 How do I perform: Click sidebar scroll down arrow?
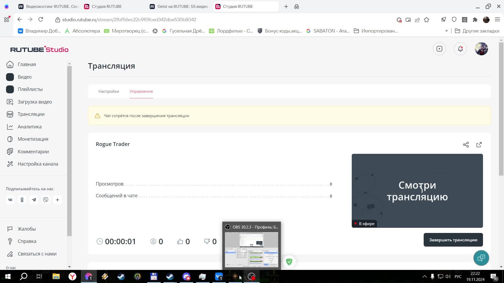pos(69,267)
